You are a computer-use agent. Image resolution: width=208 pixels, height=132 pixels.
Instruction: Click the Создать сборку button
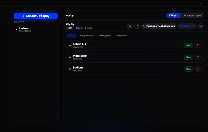click(x=36, y=16)
